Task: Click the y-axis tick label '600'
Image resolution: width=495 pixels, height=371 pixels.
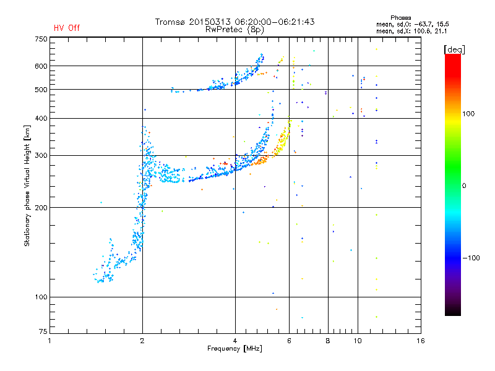Action: [41, 66]
